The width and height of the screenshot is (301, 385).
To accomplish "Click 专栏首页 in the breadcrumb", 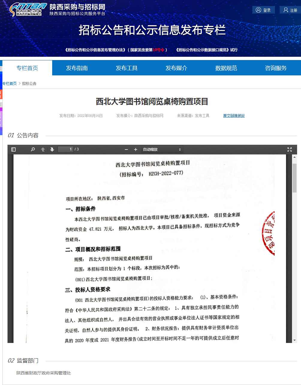I will 10,83.
